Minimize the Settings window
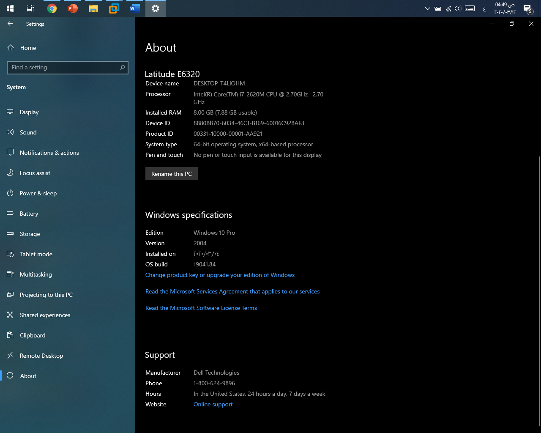This screenshot has height=433, width=541. (492, 24)
